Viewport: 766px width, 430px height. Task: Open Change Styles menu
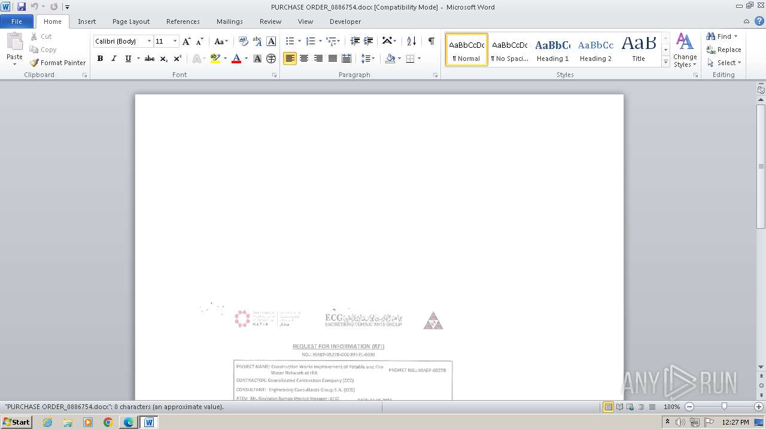[x=685, y=50]
